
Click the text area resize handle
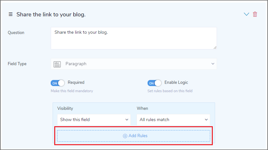point(215,47)
